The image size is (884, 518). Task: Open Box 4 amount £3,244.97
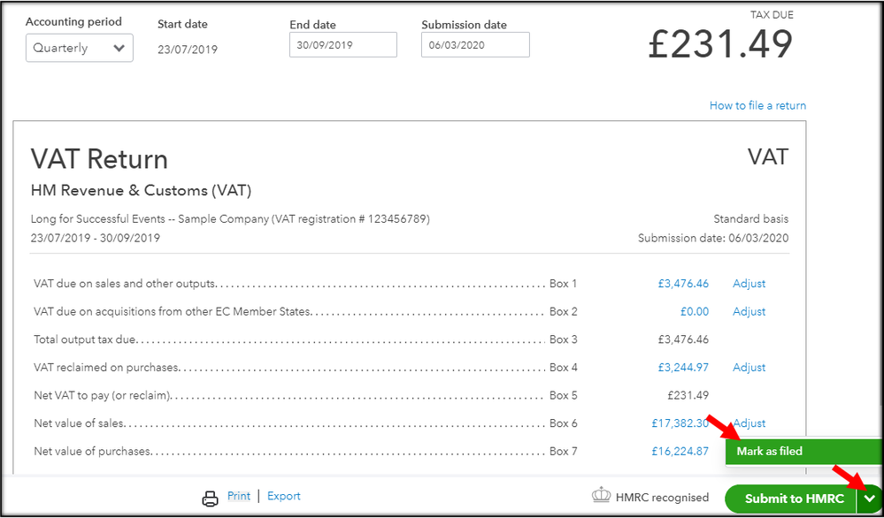(x=683, y=367)
